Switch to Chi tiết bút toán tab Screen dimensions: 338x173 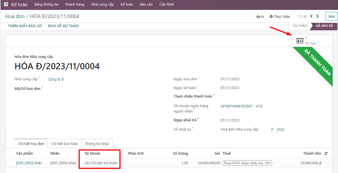click(x=65, y=144)
